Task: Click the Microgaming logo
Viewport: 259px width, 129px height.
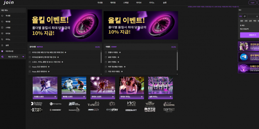Action: coord(56,104)
